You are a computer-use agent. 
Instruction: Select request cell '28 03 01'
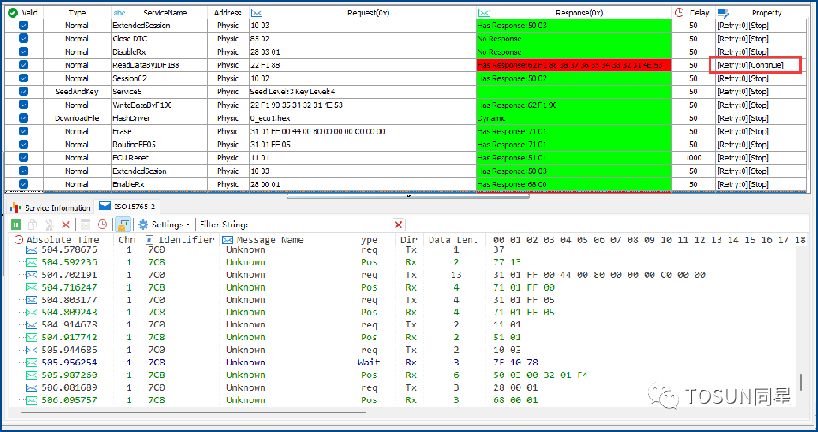click(363, 51)
